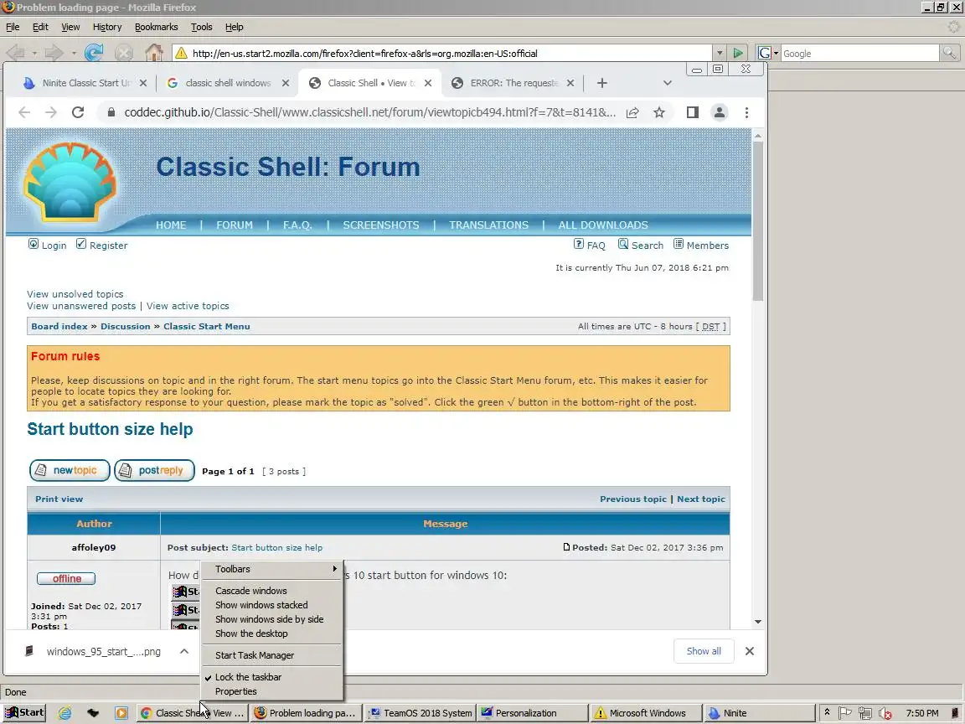Expand download options chevron for windows_95_start png
Viewport: 965px width, 724px height.
184,651
